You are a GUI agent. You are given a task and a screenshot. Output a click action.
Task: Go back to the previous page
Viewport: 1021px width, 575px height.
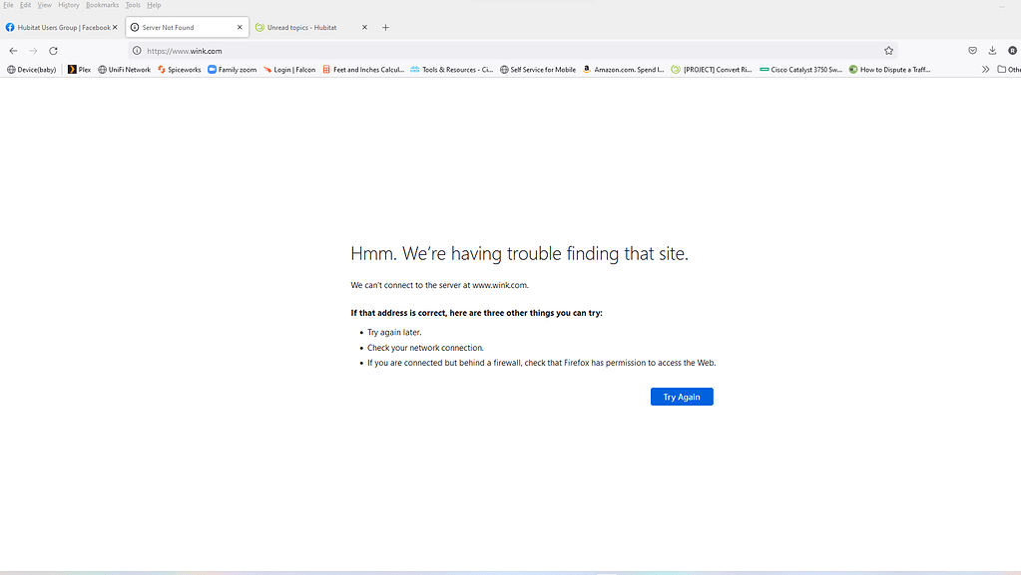(13, 51)
